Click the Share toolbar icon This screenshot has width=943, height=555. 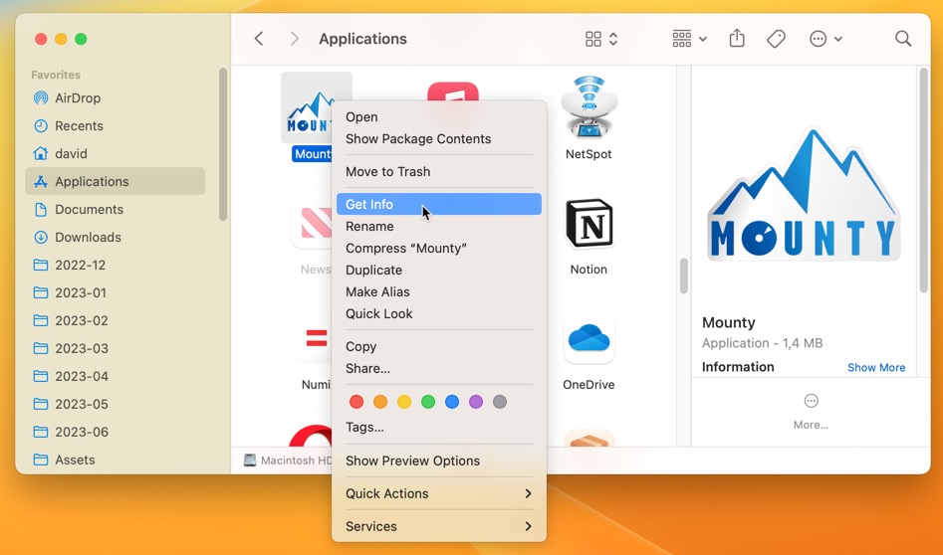[x=737, y=39]
